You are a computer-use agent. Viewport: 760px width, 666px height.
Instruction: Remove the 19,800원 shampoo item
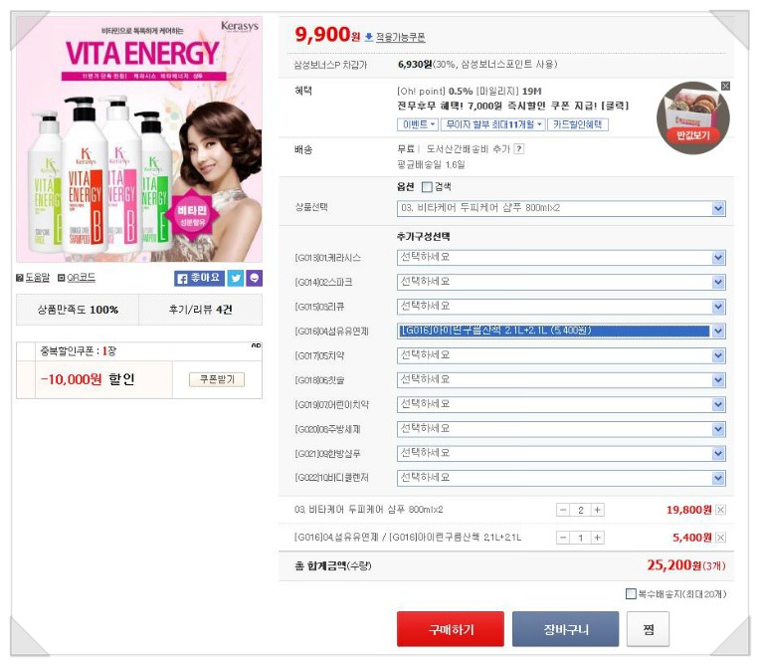point(721,510)
